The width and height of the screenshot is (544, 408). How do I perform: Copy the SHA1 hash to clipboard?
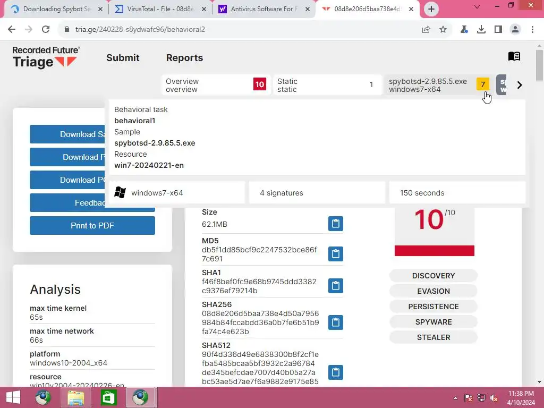pos(336,285)
